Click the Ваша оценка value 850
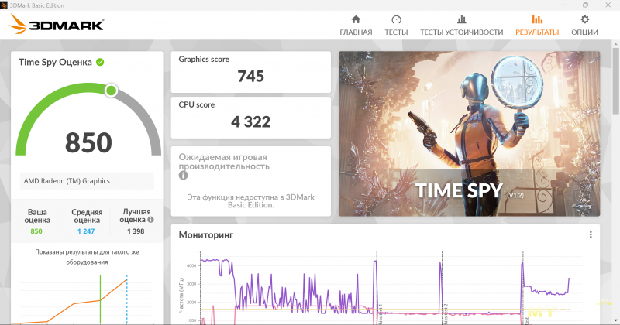This screenshot has width=620, height=325. [x=36, y=231]
